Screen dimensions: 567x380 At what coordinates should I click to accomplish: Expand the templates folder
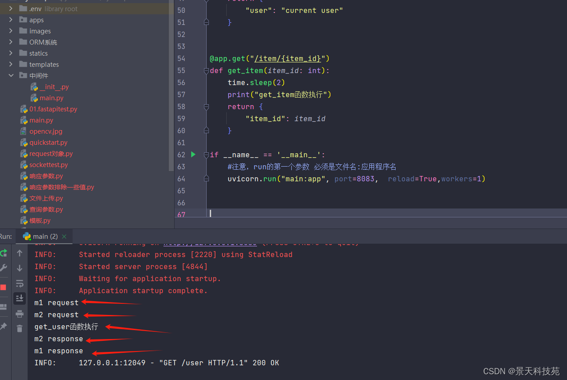click(11, 64)
